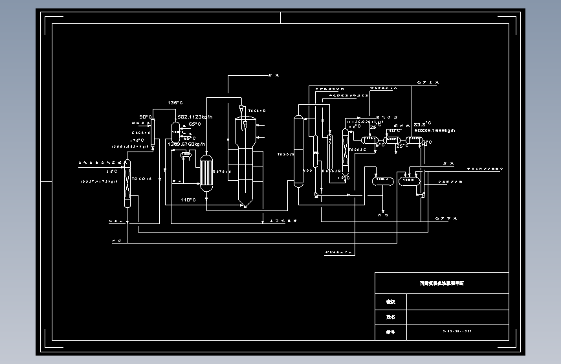Click the empty name field in the title block
The width and height of the screenshot is (561, 364).
(457, 317)
